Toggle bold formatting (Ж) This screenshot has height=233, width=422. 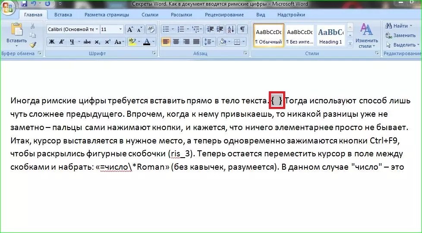coord(52,42)
